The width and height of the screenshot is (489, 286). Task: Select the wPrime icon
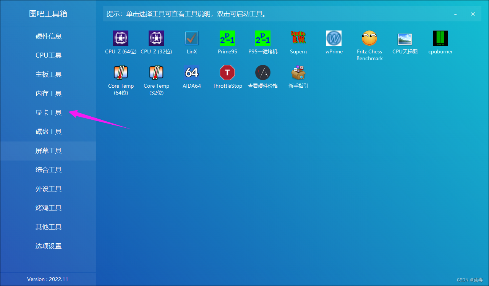coord(334,38)
